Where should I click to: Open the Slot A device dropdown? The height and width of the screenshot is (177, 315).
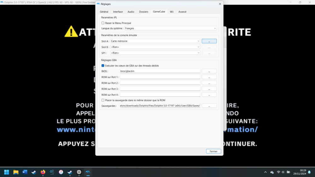(155, 41)
